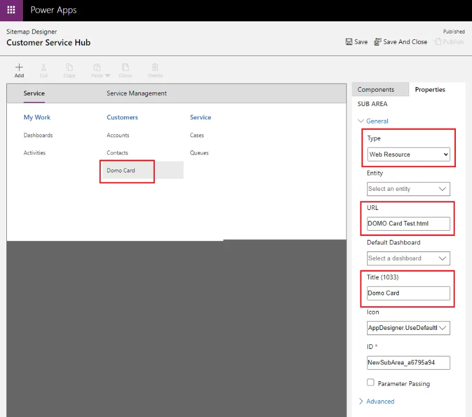The image size is (472, 417).
Task: Click the Save button
Action: [357, 42]
